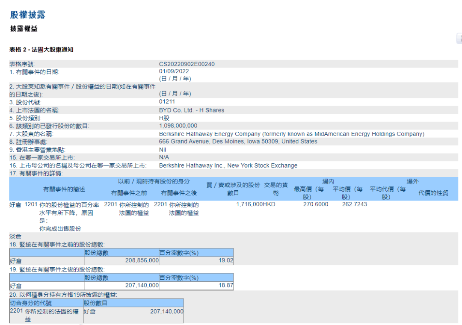Click 207,140,000 in the section 20 table
Viewport: 462px width, 325px height.
[167, 311]
